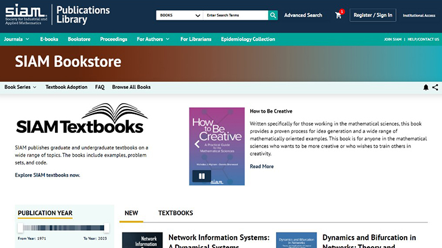Click the From Year slider handle
Viewport: 442px width, 248px height.
click(20, 228)
